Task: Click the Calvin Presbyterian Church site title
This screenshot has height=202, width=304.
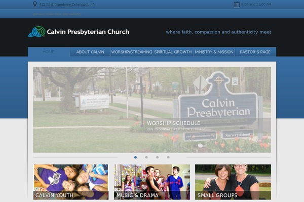Action: pos(88,32)
